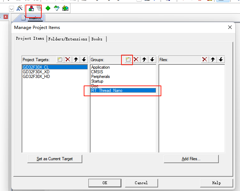Move selected Project Target up
The image size is (240, 191).
(76, 59)
